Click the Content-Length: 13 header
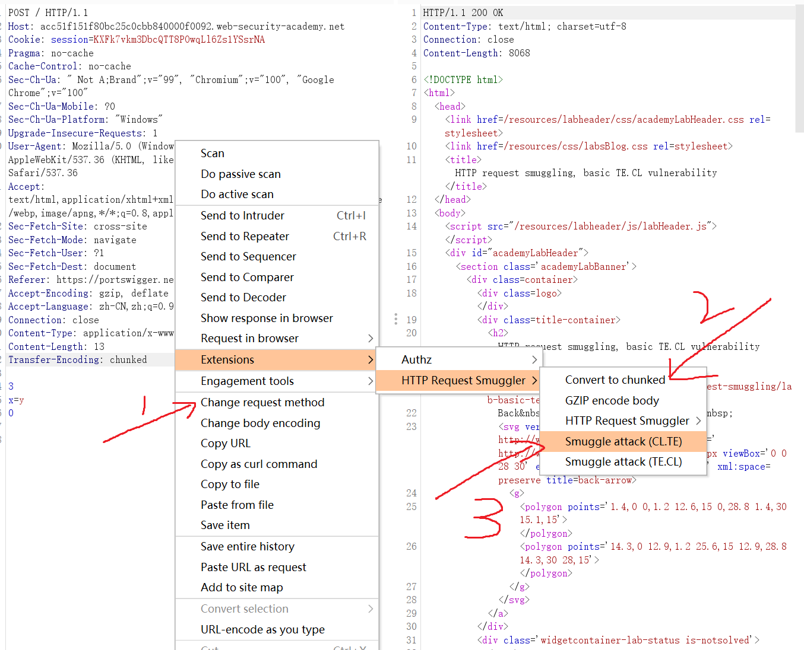Viewport: 804px width, 650px height. pos(56,346)
